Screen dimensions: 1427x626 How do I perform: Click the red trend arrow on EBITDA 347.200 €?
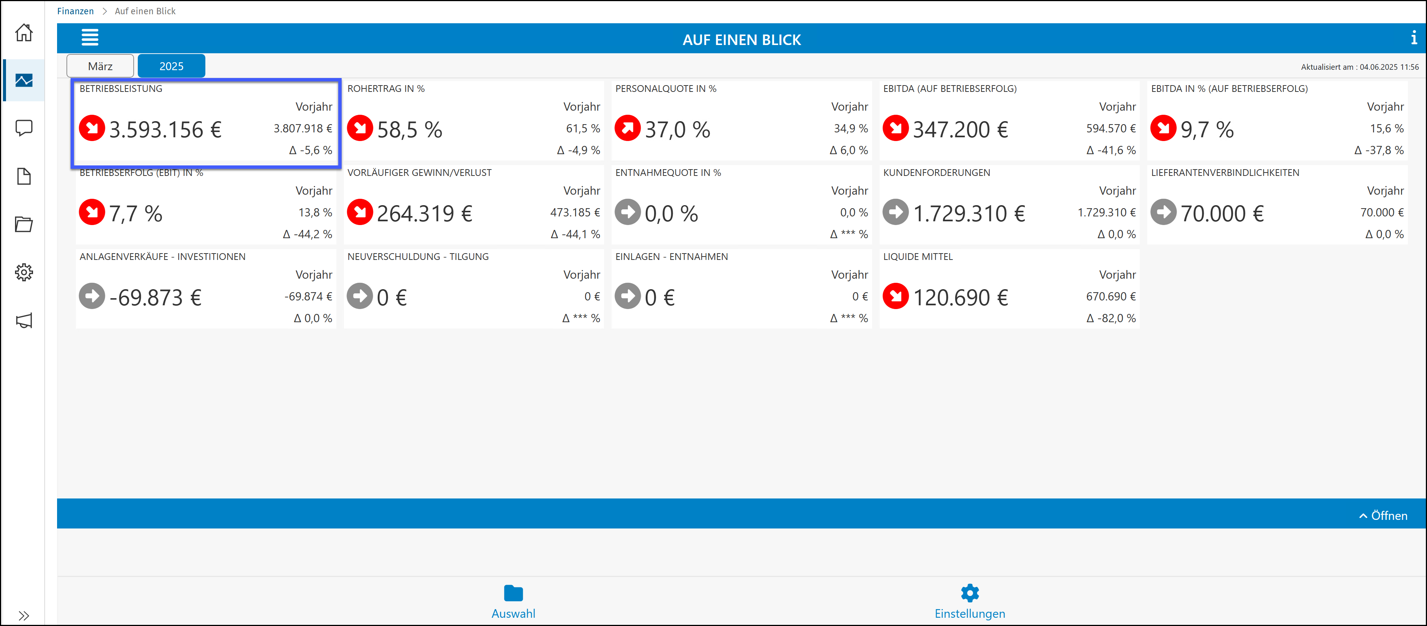coord(896,128)
